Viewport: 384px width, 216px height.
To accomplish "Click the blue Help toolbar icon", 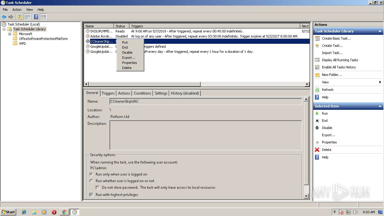I will (x=36, y=17).
